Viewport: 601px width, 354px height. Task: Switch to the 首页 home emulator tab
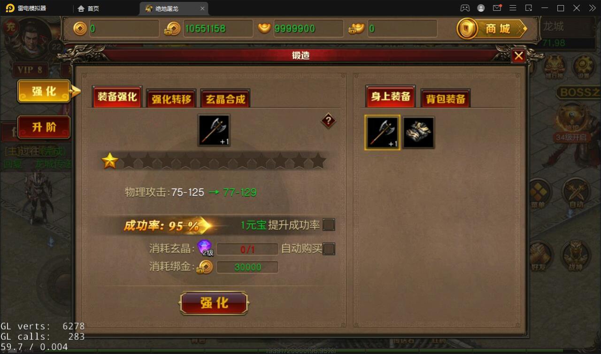tap(89, 8)
